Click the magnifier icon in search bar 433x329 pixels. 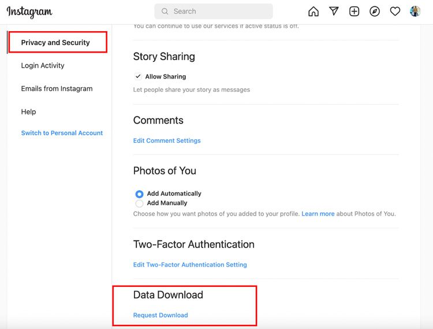point(165,12)
